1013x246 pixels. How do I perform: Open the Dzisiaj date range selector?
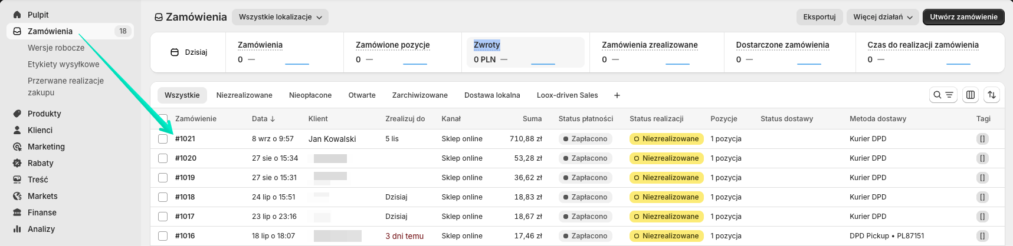click(x=189, y=52)
